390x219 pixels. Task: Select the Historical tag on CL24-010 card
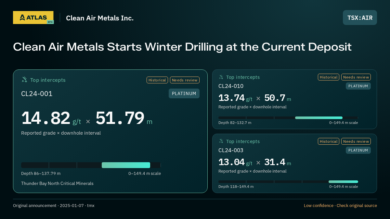point(329,77)
